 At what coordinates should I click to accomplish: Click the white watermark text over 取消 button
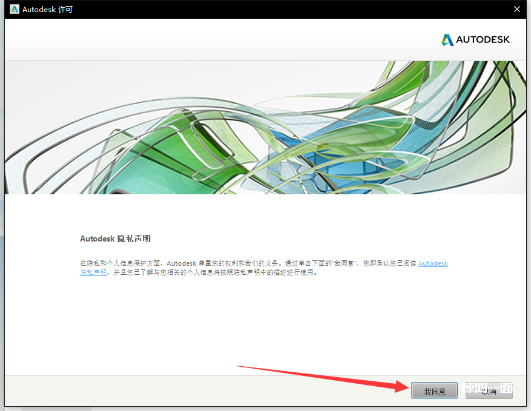[x=488, y=388]
